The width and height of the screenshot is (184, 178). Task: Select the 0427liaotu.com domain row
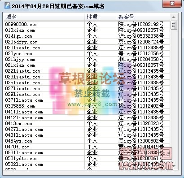[x=87, y=129]
